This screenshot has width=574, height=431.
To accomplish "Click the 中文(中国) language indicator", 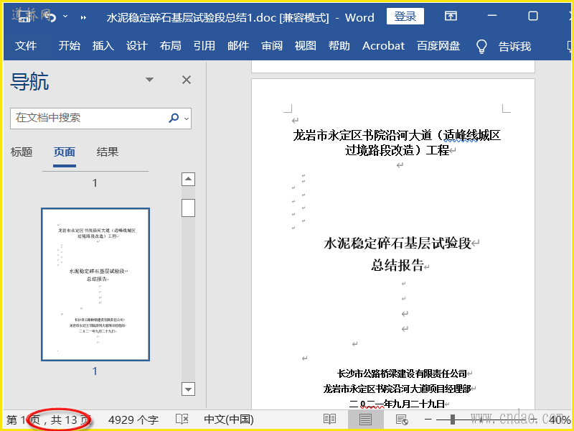I will (x=229, y=420).
